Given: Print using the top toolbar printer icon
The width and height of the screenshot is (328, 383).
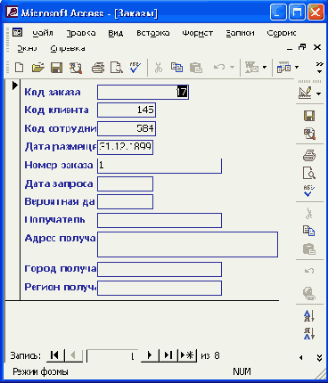Looking at the screenshot, I should (98, 68).
